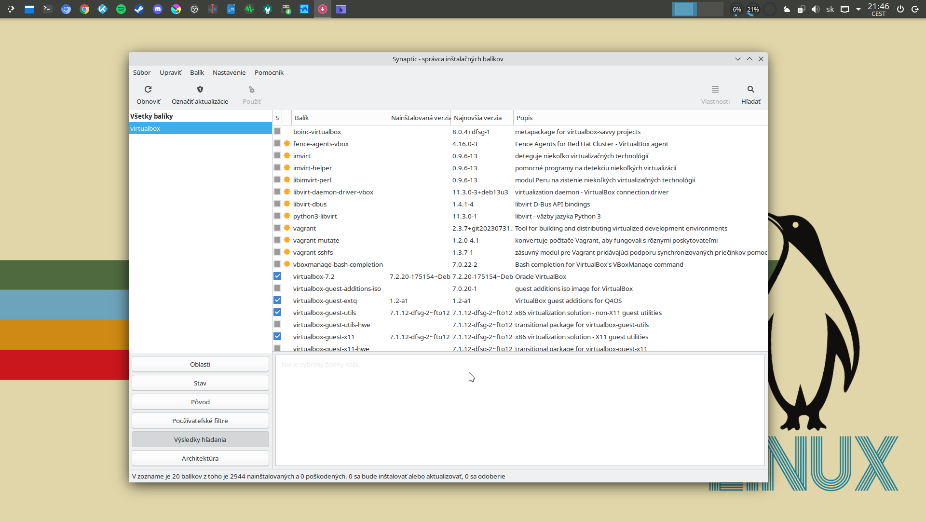Sort by Najnovšia verzia column header

482,118
